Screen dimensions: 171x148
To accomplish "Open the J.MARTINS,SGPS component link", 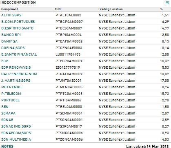I will click(x=16, y=81).
